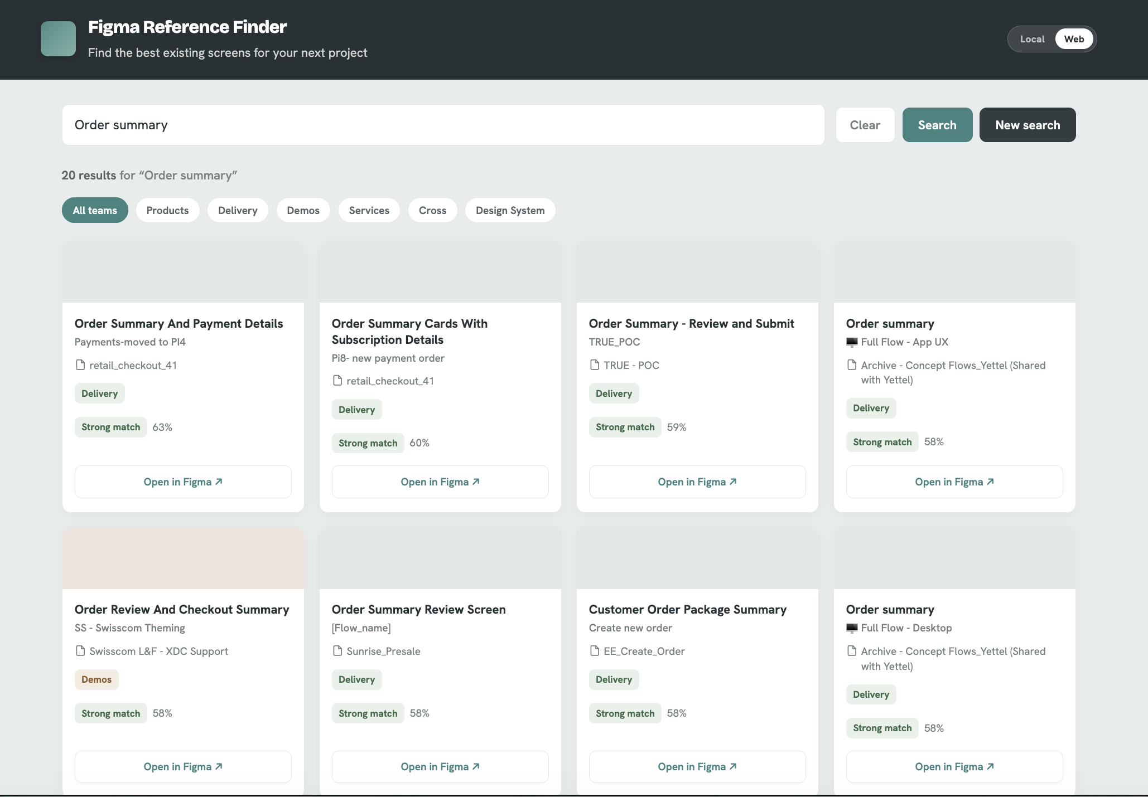Focus the Order summary search field
Image resolution: width=1148 pixels, height=797 pixels.
tap(443, 125)
